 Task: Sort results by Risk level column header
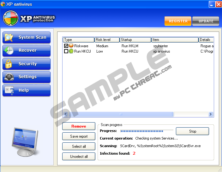click(x=107, y=40)
